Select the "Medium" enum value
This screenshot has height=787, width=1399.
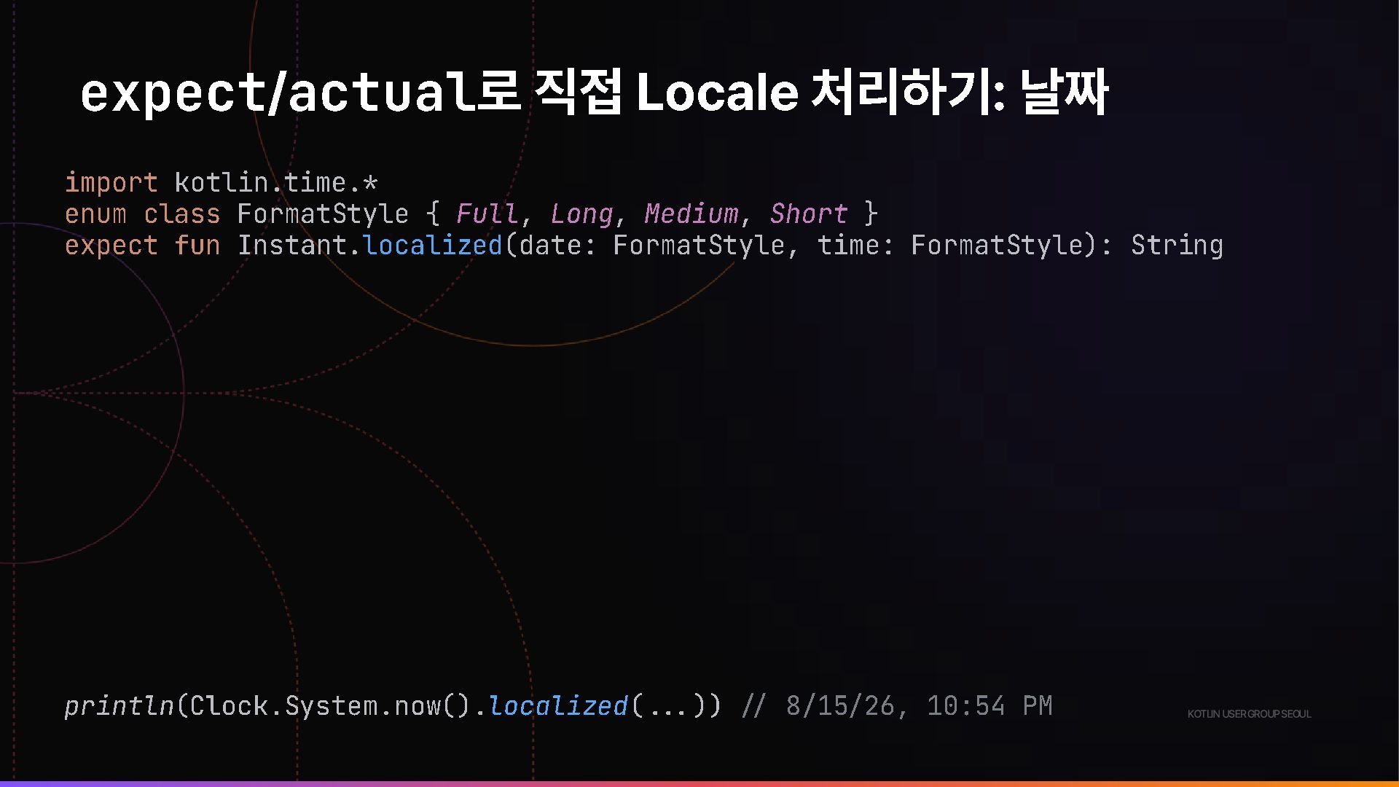tap(691, 214)
